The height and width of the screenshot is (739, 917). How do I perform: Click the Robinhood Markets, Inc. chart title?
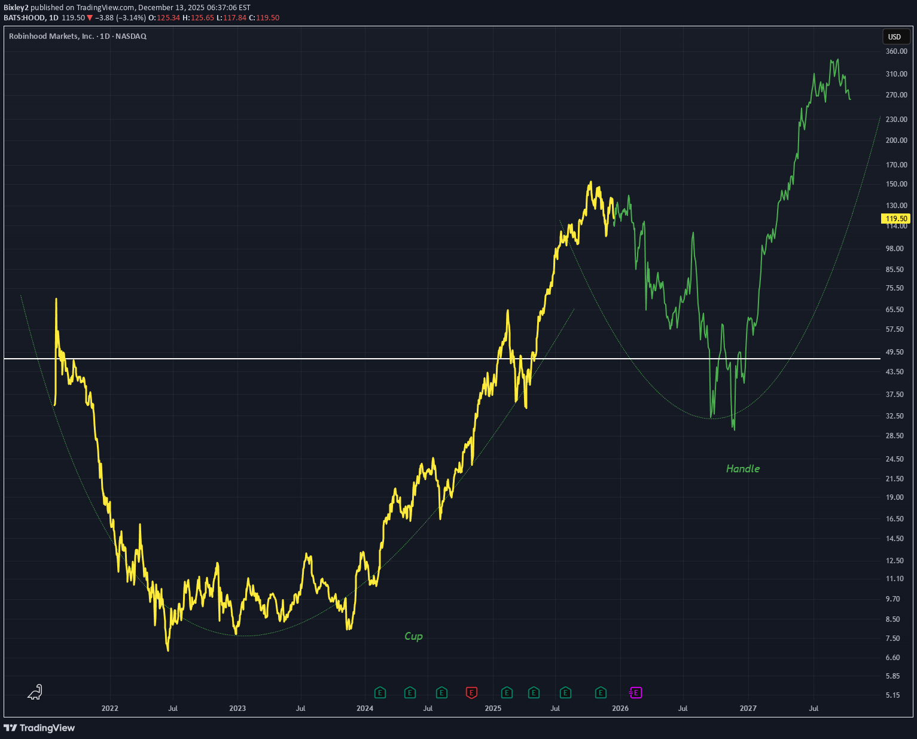(52, 36)
